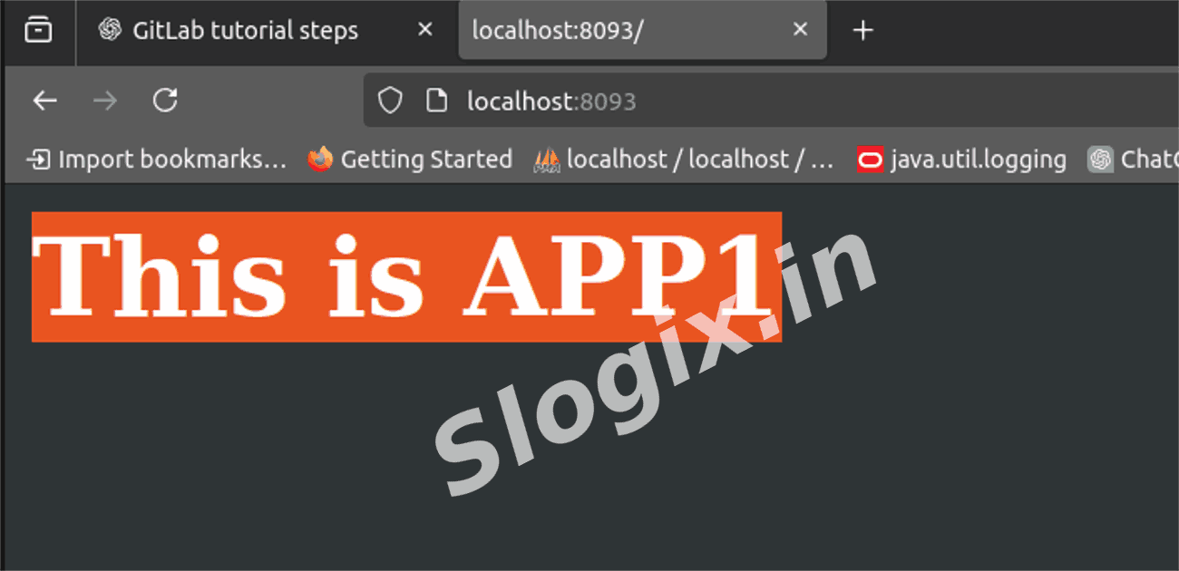
Task: Open a new tab with the plus button
Action: [862, 31]
